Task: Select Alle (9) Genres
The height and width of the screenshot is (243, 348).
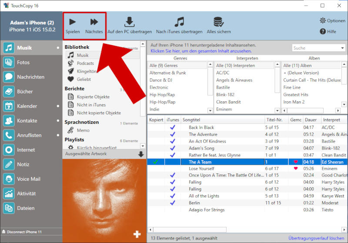Action: [177, 65]
